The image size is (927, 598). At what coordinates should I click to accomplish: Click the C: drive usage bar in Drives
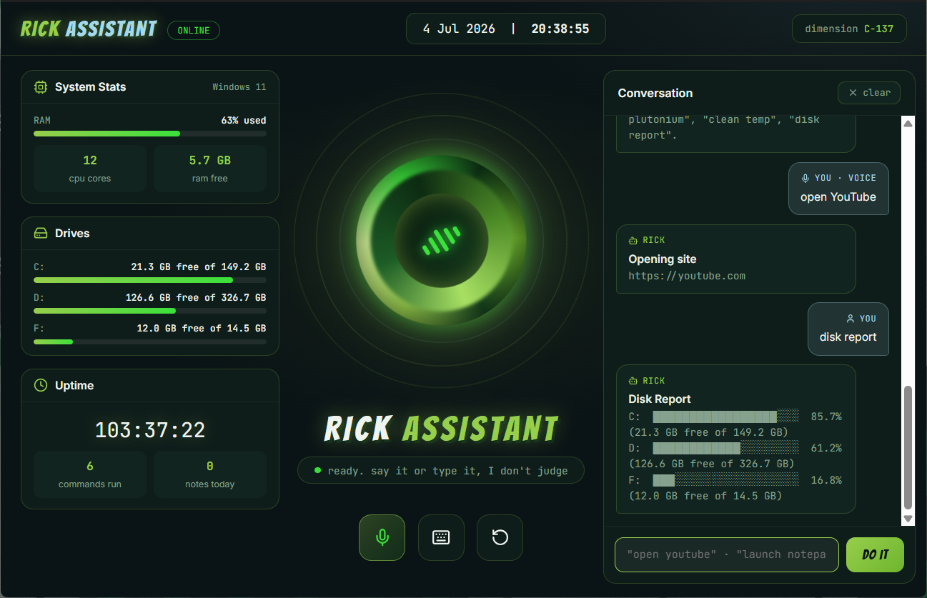click(x=150, y=280)
